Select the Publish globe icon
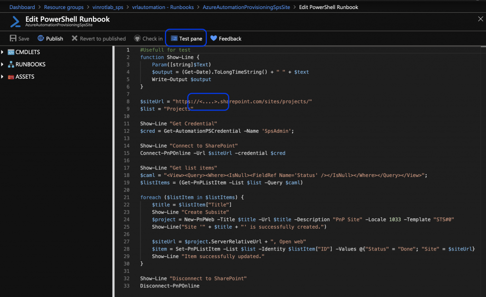 pos(40,38)
